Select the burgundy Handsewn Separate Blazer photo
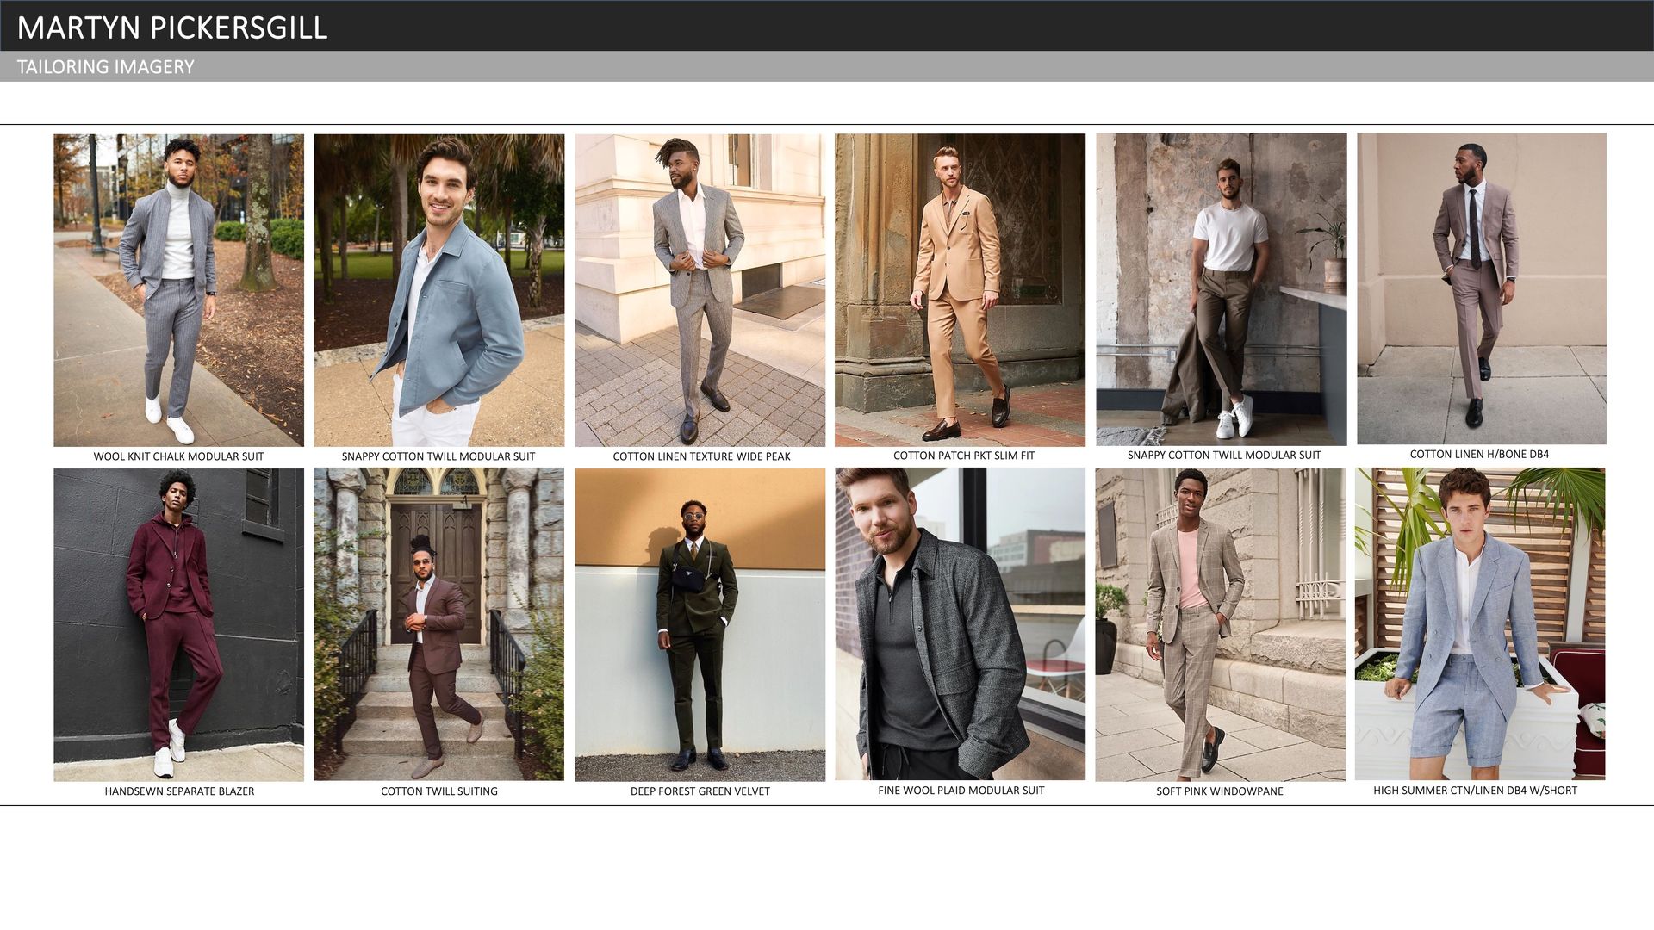This screenshot has width=1654, height=930. [178, 624]
